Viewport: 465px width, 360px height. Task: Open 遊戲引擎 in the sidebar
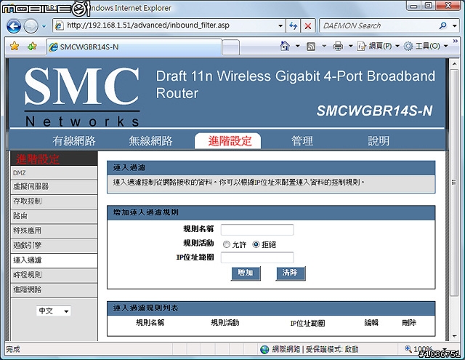(x=54, y=245)
